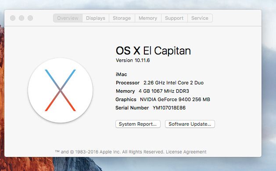Open Software Update...
The height and width of the screenshot is (171, 276).
[x=190, y=124]
